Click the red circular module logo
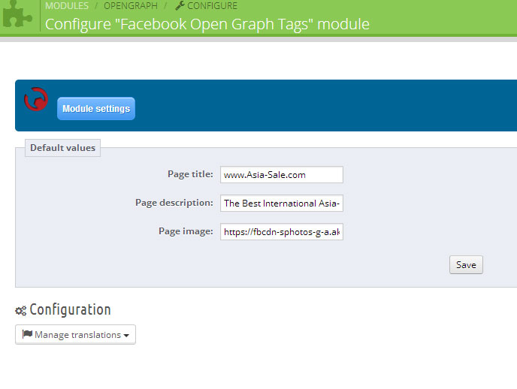The height and width of the screenshot is (389, 517). coord(36,99)
